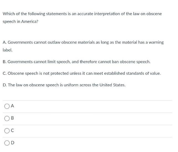Click statement A about warning label materials

[x=83, y=42]
